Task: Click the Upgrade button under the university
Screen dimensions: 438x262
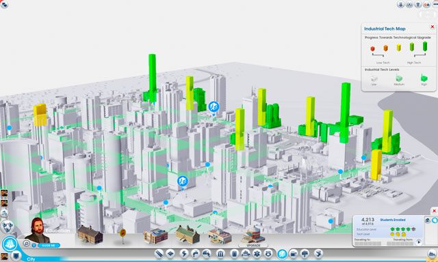Action: pos(253,246)
